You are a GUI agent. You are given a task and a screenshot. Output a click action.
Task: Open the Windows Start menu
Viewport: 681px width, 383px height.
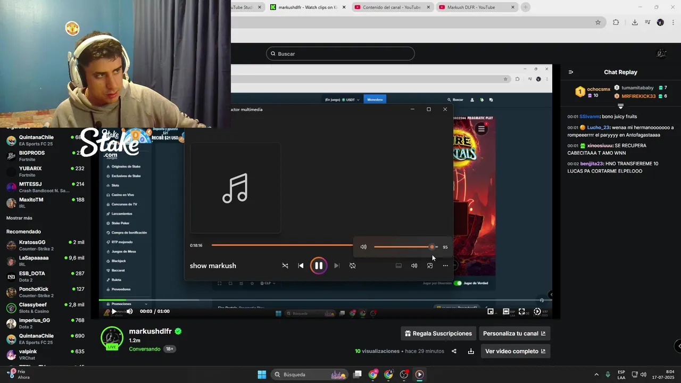click(x=262, y=374)
